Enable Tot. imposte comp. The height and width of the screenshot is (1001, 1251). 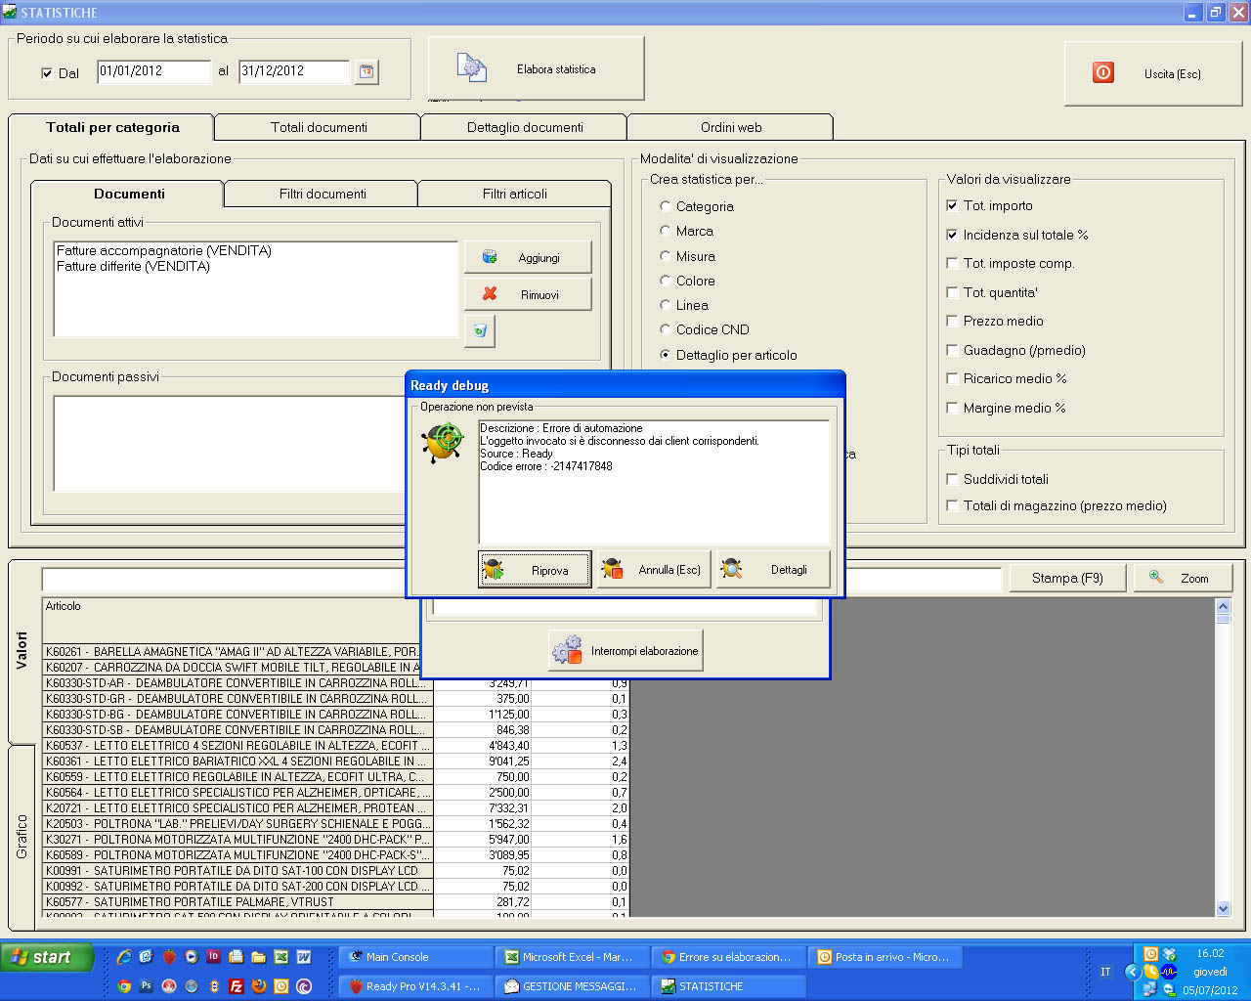point(952,263)
